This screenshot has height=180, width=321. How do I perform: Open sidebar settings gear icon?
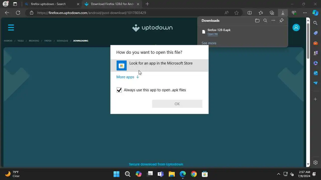pyautogui.click(x=315, y=162)
